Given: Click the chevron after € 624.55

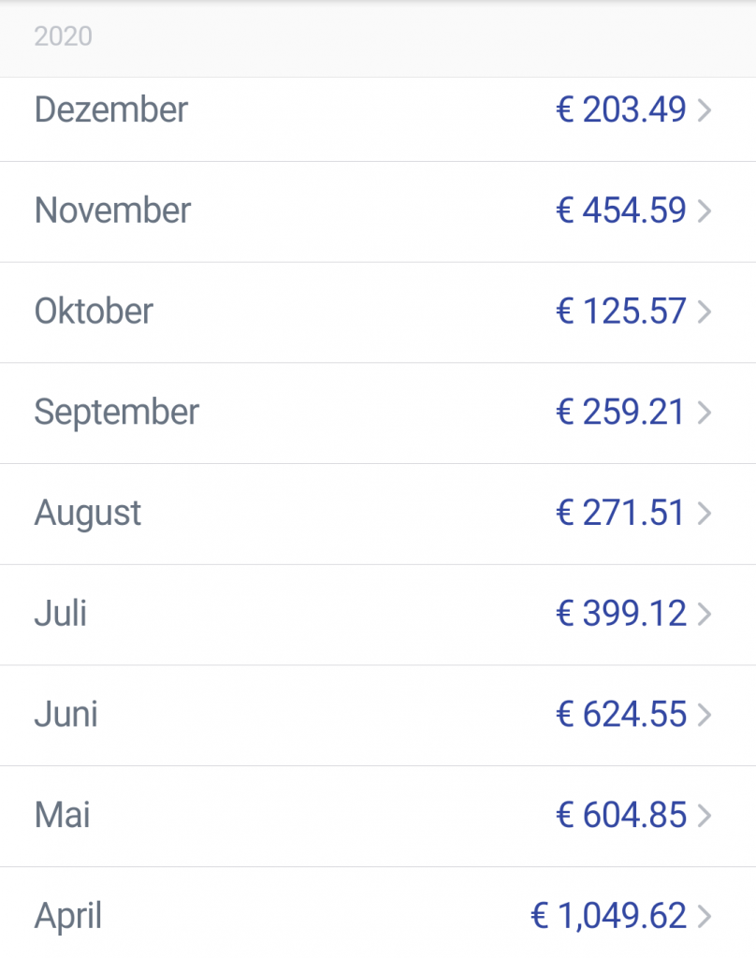Looking at the screenshot, I should click(705, 715).
